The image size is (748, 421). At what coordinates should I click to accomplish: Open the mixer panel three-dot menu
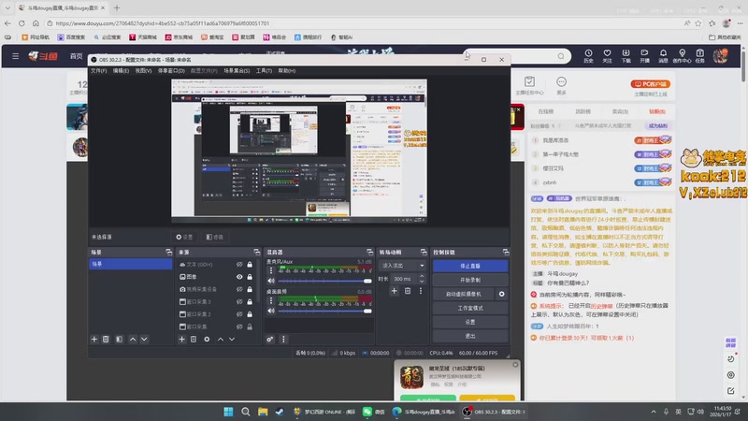tap(283, 339)
